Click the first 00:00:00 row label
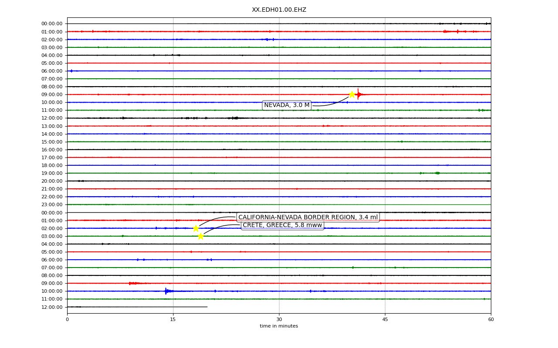 pyautogui.click(x=52, y=24)
